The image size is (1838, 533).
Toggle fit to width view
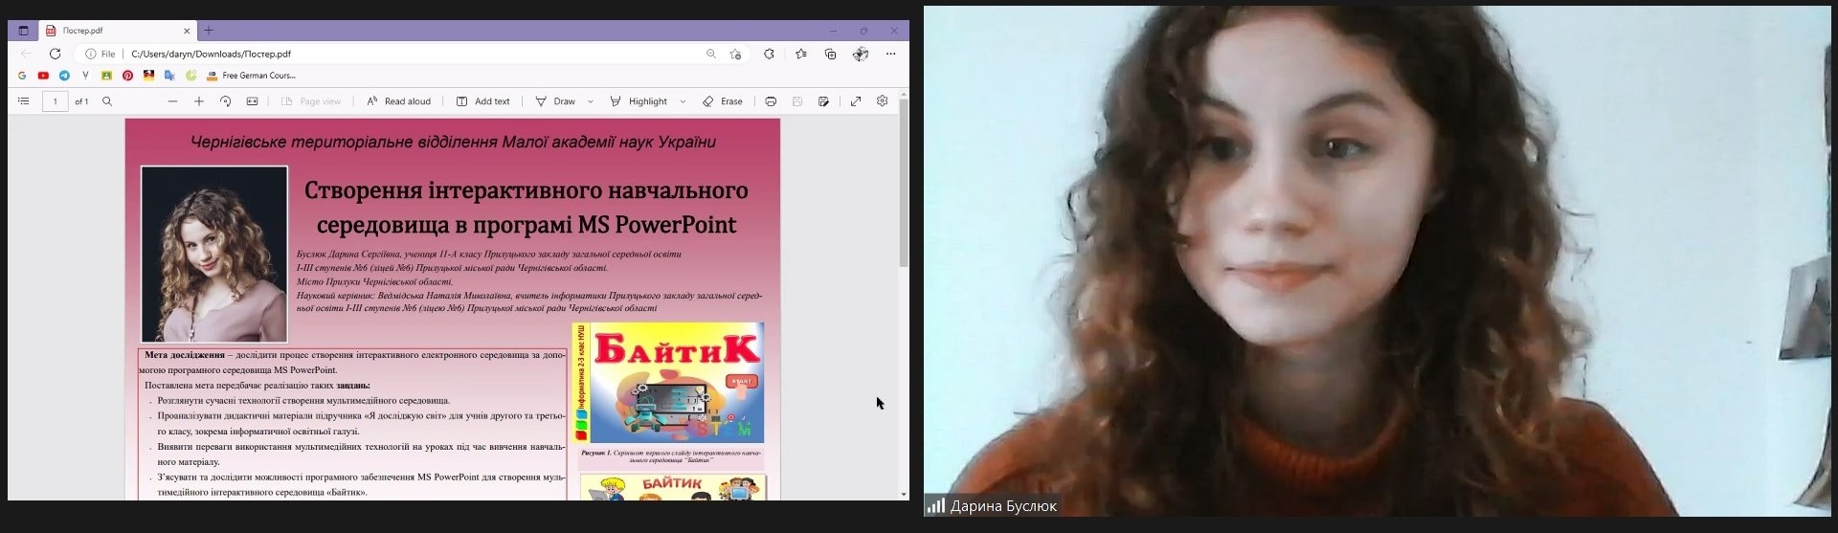pyautogui.click(x=253, y=101)
